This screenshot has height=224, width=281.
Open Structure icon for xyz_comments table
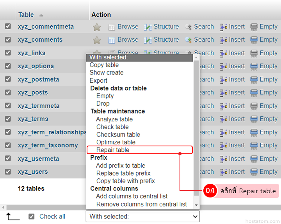148,40
